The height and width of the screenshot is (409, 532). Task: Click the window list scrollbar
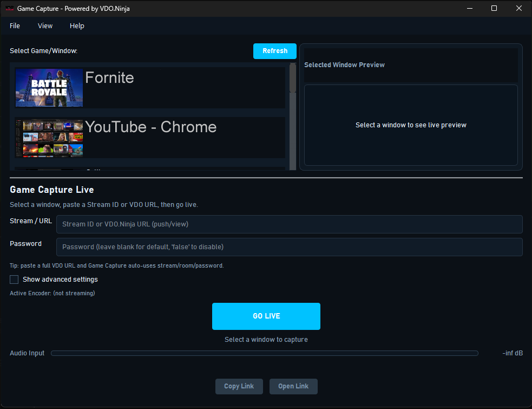point(293,108)
